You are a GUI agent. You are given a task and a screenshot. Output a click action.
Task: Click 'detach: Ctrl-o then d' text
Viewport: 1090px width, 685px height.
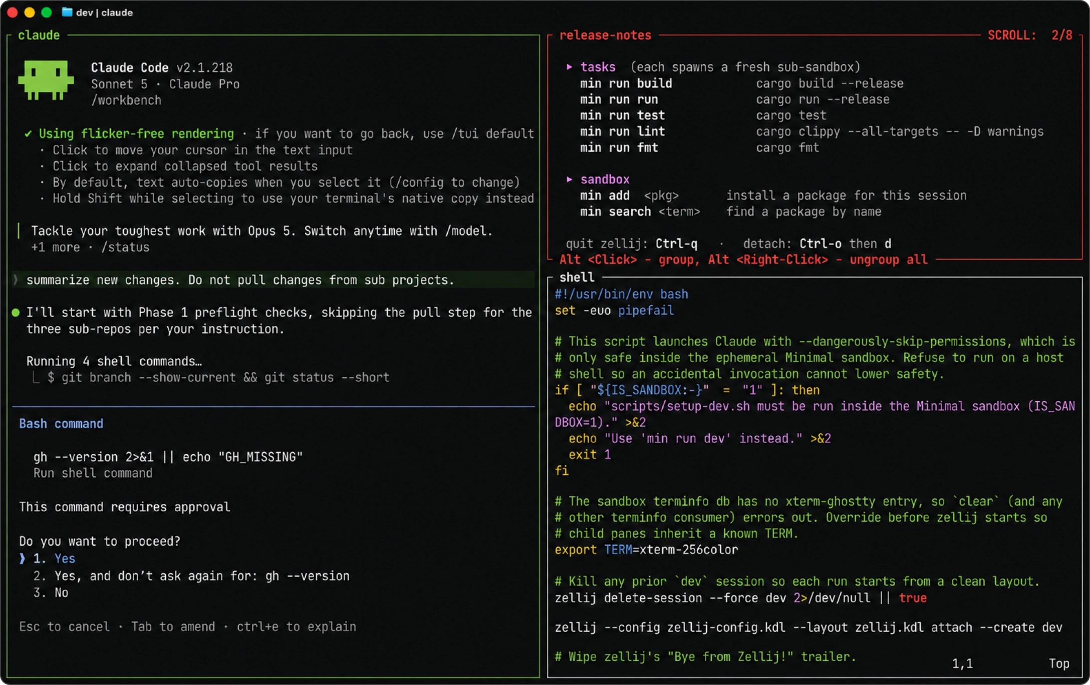click(817, 243)
